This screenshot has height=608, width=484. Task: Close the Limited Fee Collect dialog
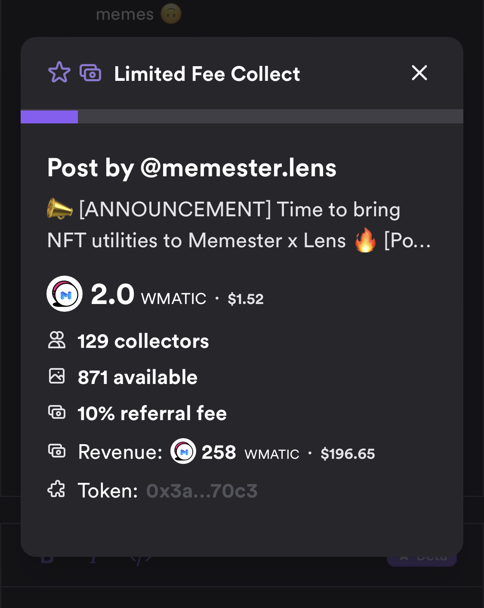pyautogui.click(x=419, y=73)
